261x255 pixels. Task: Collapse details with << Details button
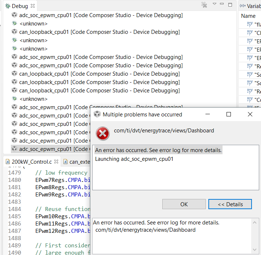[230, 204]
